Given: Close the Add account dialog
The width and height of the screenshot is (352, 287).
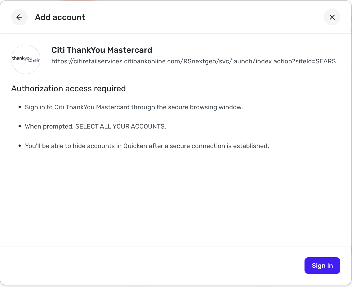Looking at the screenshot, I should 332,17.
